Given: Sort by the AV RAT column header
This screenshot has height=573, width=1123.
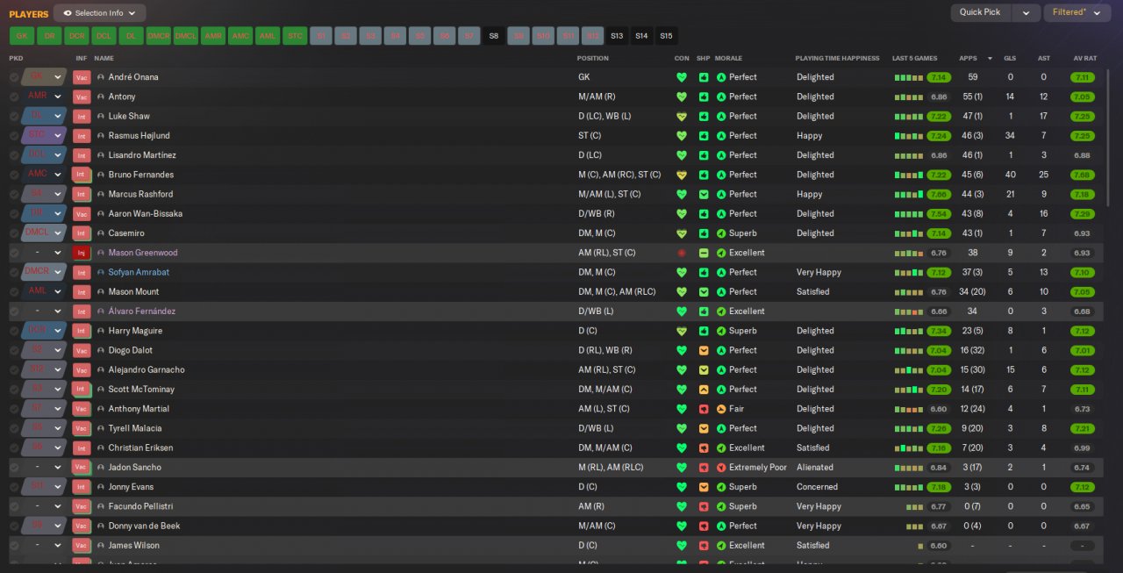Looking at the screenshot, I should (x=1085, y=59).
